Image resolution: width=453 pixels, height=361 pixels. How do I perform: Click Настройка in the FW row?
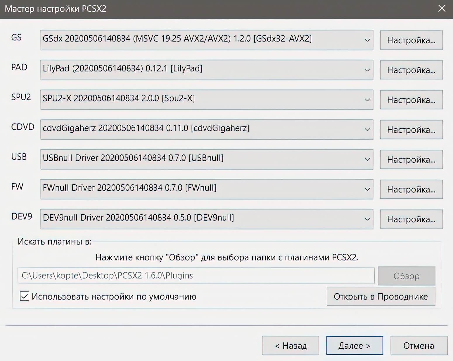tap(411, 189)
